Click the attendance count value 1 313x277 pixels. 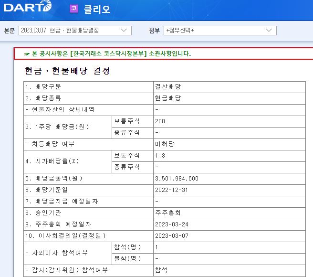(156, 247)
